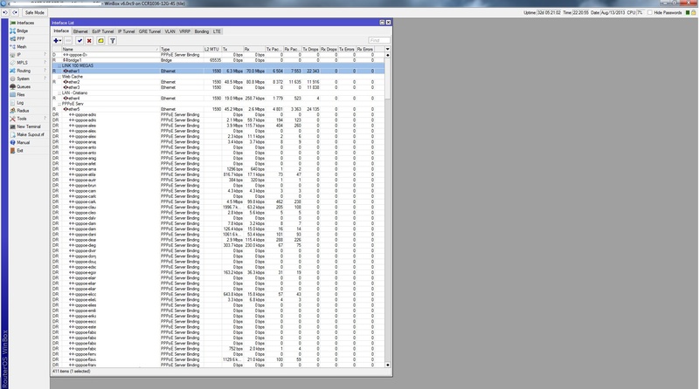The width and height of the screenshot is (699, 389).
Task: Select the ether4 interface row
Action: [218, 99]
